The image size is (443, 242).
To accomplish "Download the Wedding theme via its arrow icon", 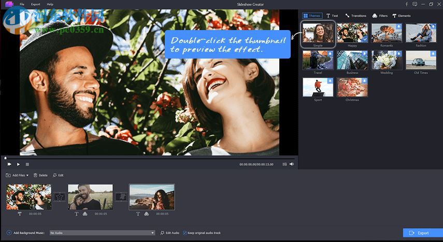I will click(x=398, y=53).
